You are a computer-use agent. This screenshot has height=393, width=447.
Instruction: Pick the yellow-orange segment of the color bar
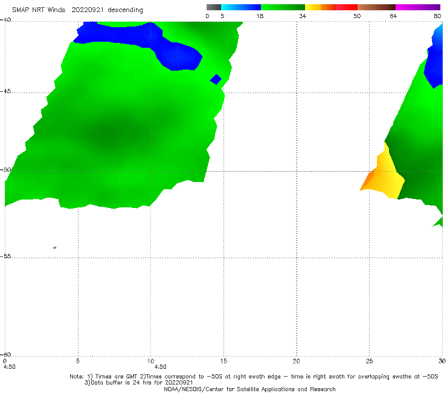(321, 7)
